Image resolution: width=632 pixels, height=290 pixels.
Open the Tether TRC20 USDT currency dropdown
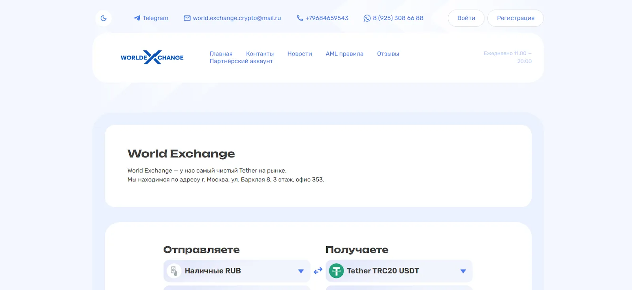click(399, 271)
